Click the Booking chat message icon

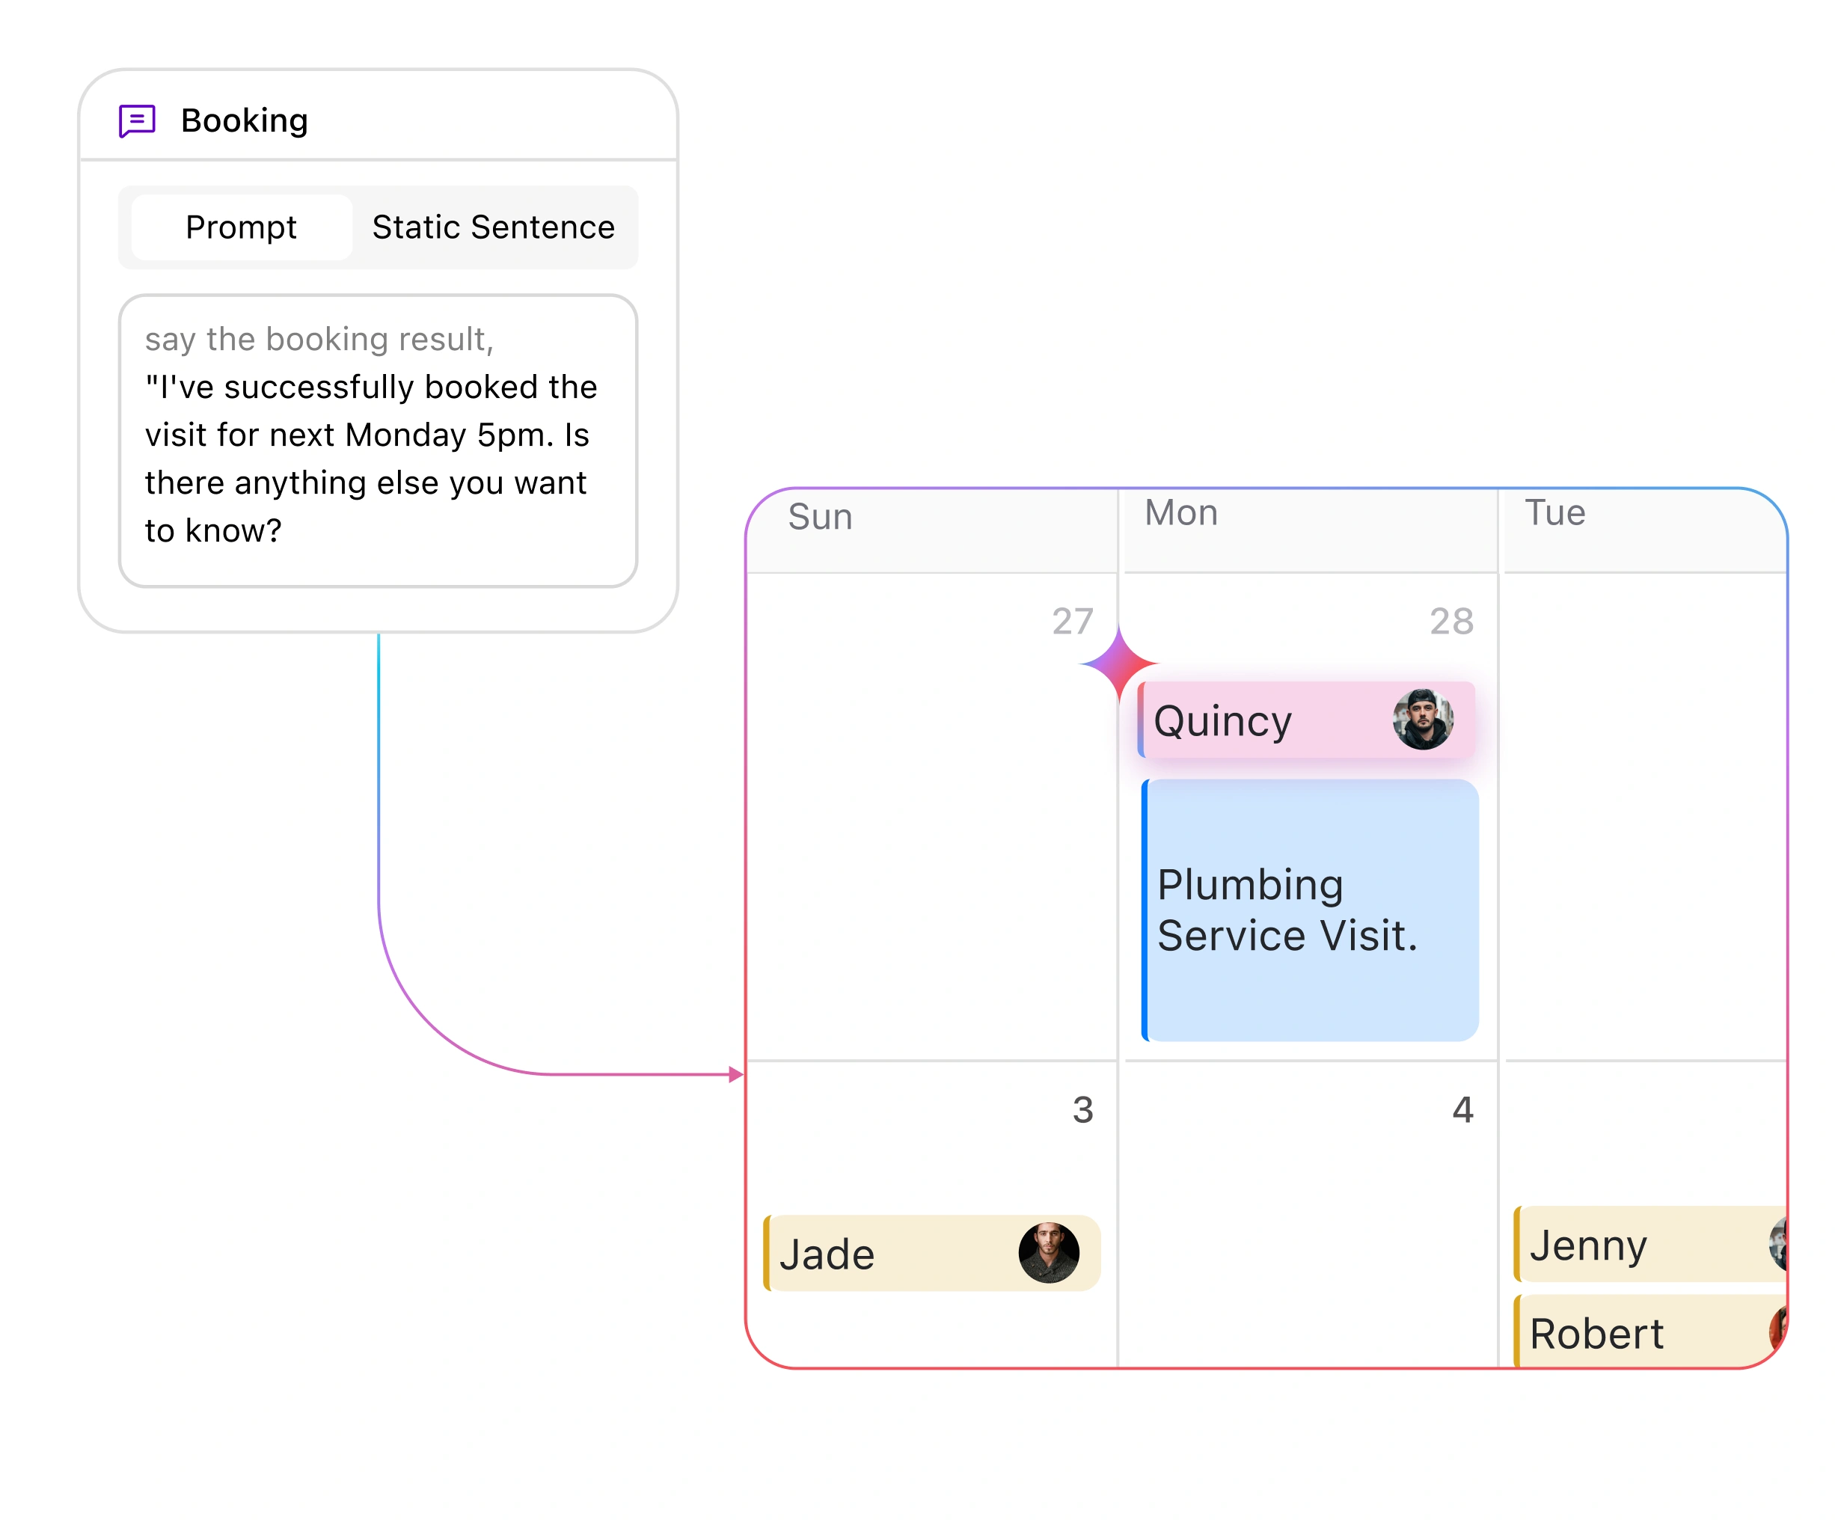coord(137,120)
